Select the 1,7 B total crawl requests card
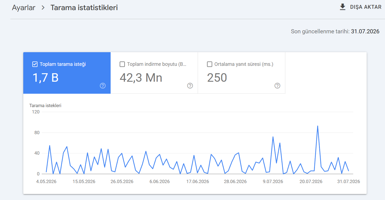385x200 pixels. (x=67, y=73)
